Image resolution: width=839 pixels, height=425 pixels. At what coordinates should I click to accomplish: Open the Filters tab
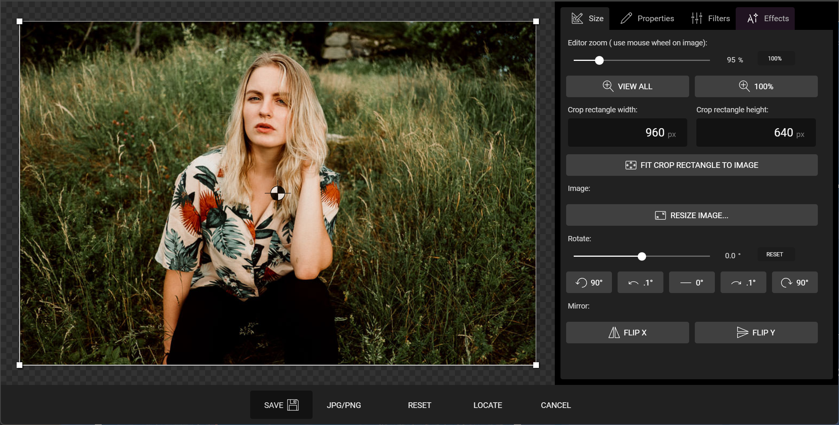click(710, 19)
